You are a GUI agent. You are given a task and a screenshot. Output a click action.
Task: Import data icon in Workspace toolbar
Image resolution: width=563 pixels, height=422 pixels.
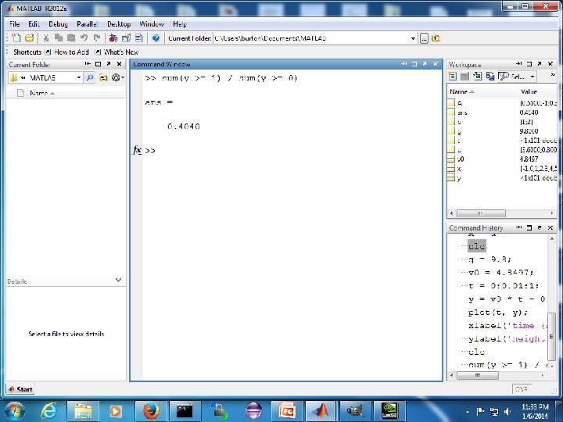click(x=477, y=77)
